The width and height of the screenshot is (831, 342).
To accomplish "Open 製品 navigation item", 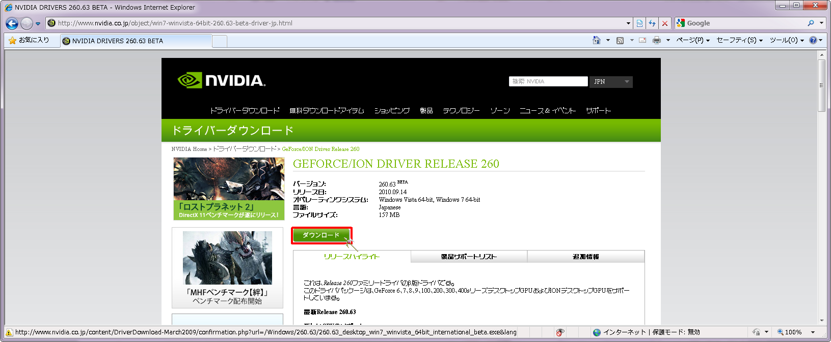I will (x=426, y=110).
